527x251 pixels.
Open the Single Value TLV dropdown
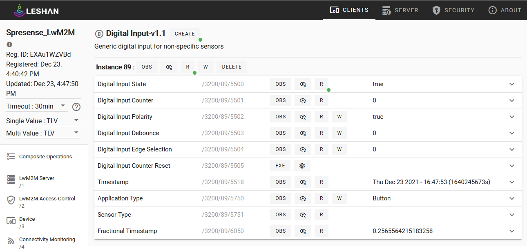(43, 121)
